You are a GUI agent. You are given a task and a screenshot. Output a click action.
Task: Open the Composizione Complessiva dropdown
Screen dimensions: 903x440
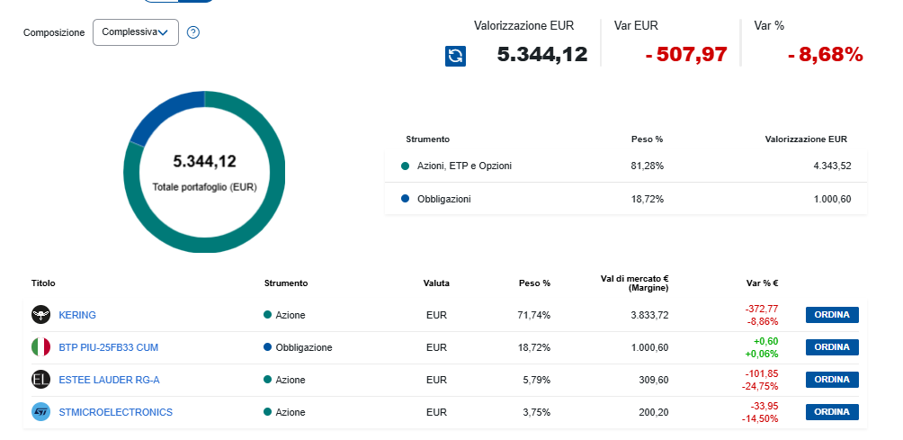[x=136, y=32]
